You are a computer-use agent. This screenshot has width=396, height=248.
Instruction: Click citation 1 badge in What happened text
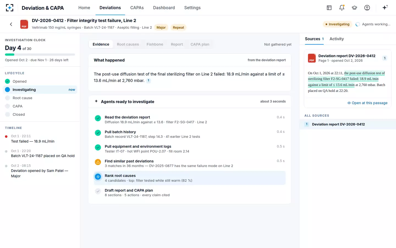click(148, 80)
